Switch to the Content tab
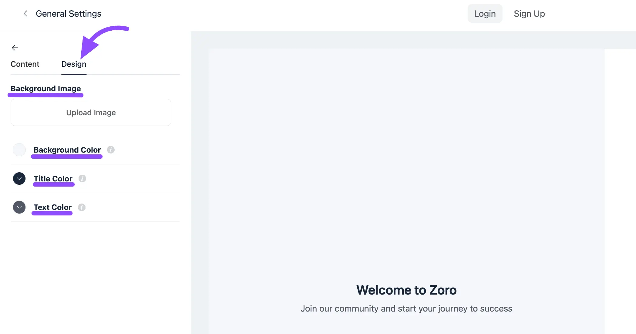The width and height of the screenshot is (636, 334). 25,64
